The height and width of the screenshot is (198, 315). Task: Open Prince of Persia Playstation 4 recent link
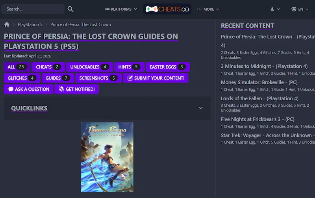pos(268,41)
